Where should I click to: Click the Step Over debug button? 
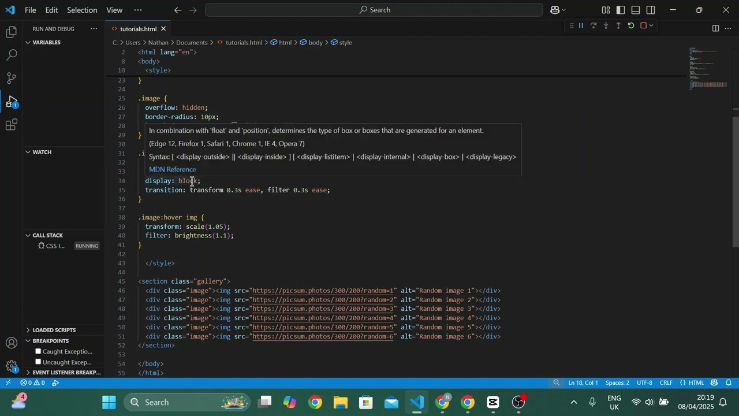point(593,25)
